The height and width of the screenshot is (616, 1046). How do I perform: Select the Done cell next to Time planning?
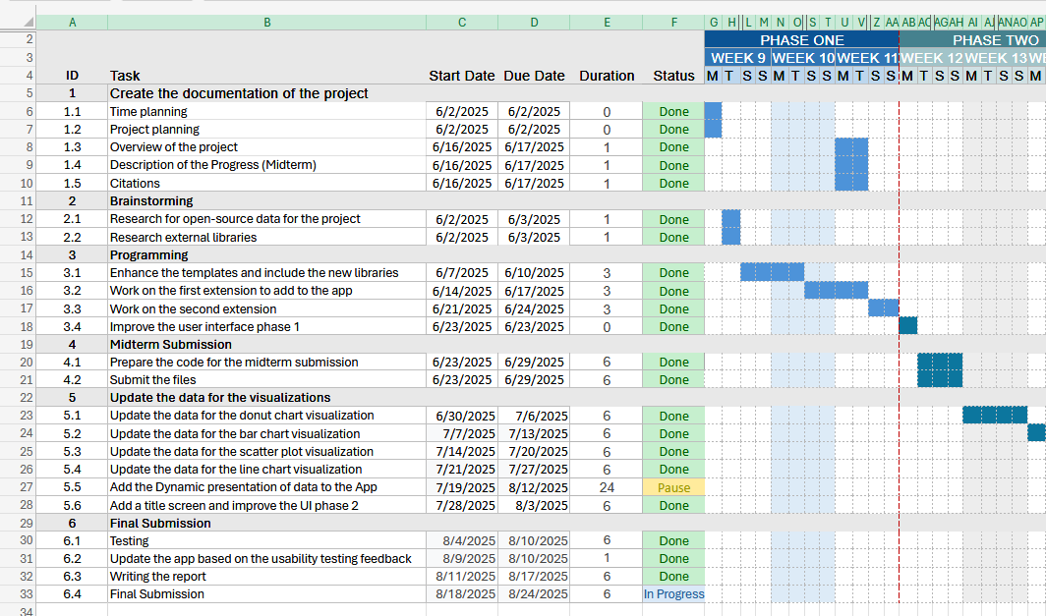click(673, 111)
